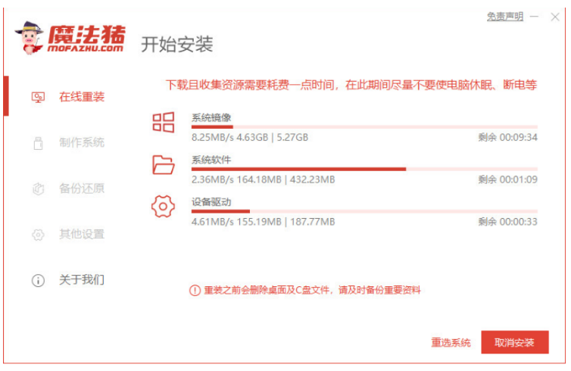Click the 系统镜像 download progress bar
Viewport: 571px width, 371px height.
click(x=364, y=126)
